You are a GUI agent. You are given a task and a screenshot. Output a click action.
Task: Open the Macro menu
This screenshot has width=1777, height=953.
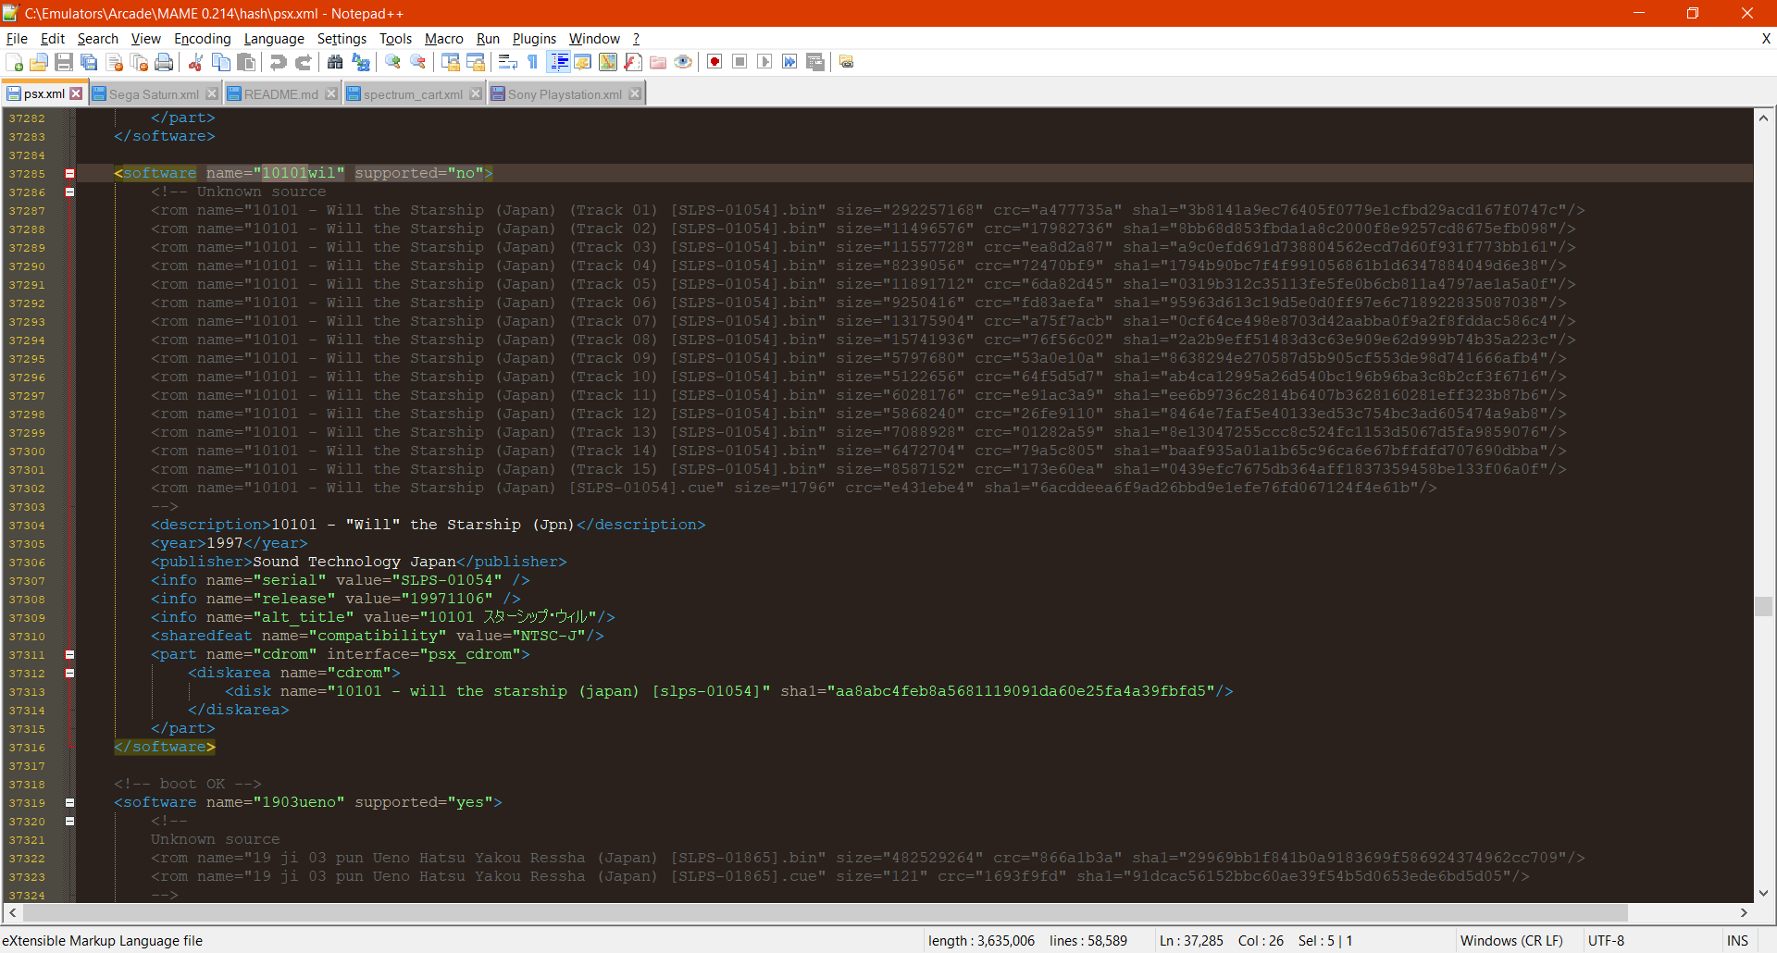tap(443, 39)
